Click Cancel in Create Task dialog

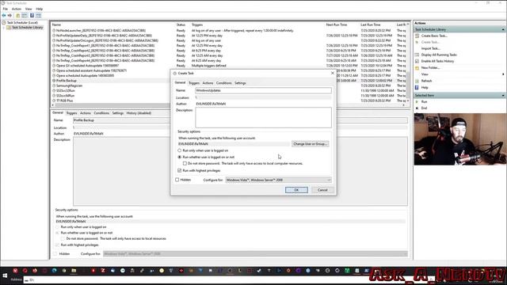tap(322, 190)
